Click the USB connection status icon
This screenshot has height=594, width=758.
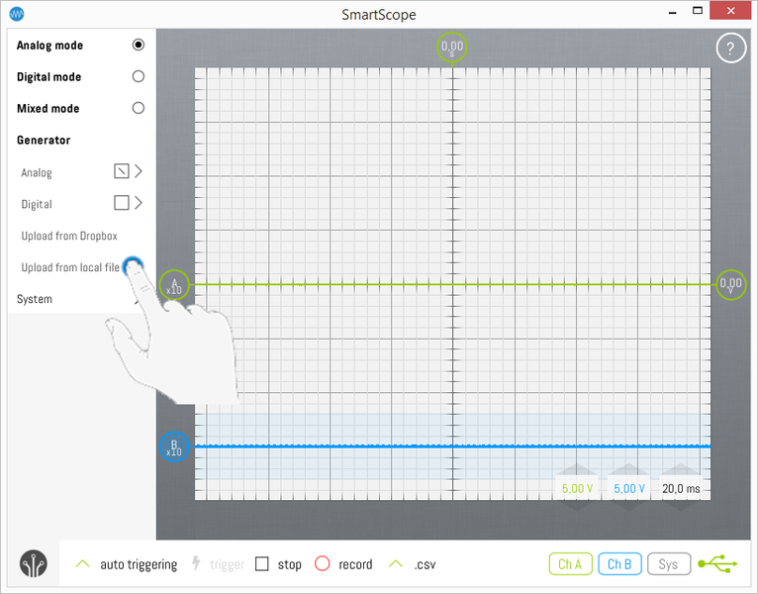pos(717,564)
